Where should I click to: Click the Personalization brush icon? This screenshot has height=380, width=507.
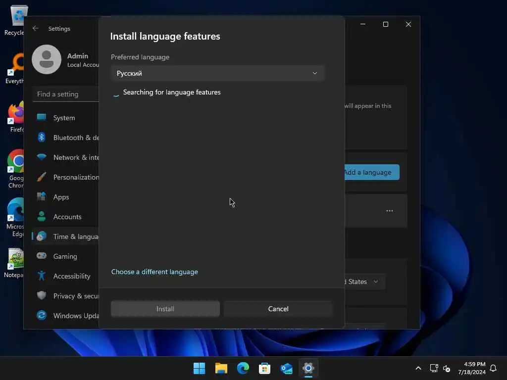pos(42,177)
